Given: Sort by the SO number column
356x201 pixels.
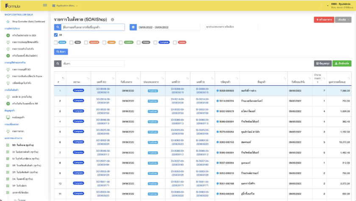Looking at the screenshot, I should coord(103,79).
